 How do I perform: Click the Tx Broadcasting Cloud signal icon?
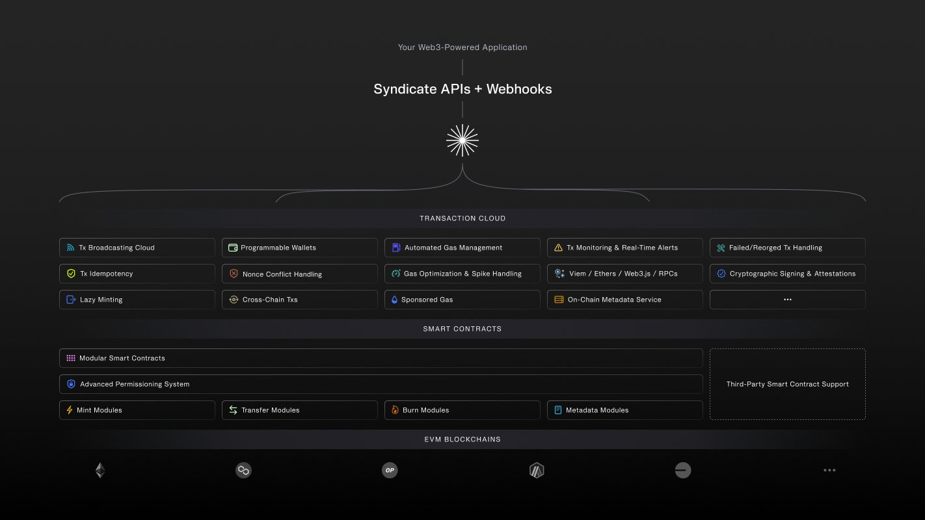[70, 248]
